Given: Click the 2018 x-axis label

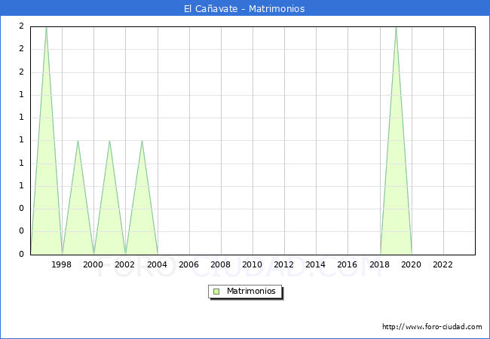Looking at the screenshot, I should coord(380,264).
